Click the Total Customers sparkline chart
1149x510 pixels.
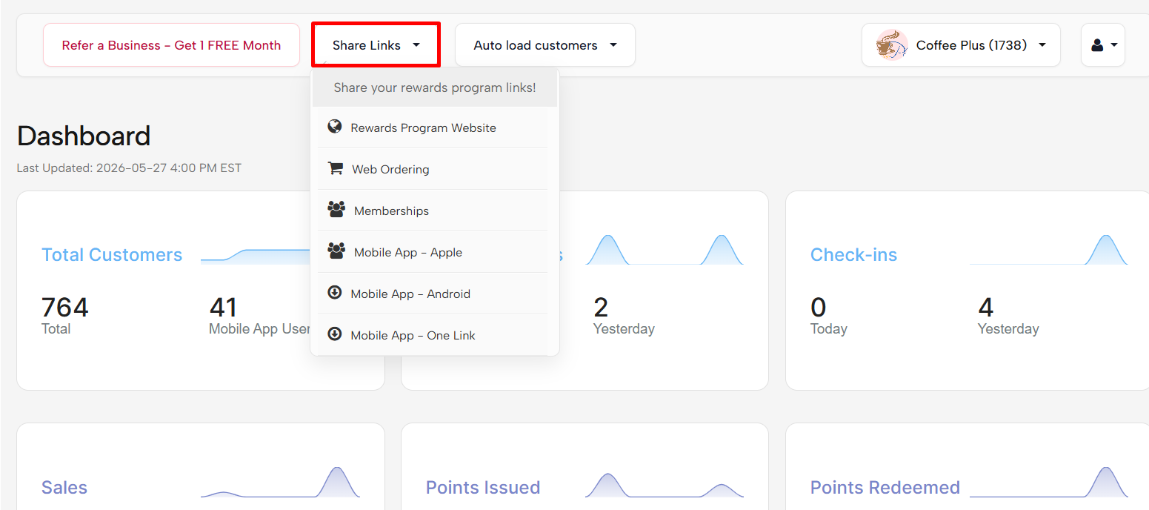point(256,255)
